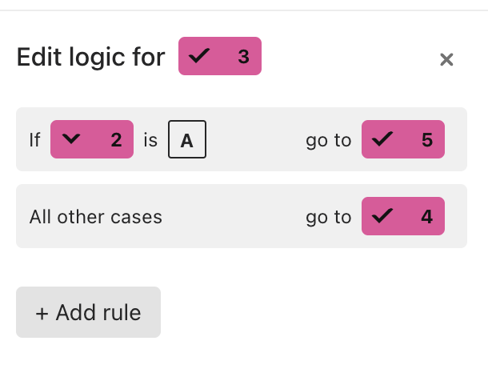Click 'go to' text in fallback rule
Image resolution: width=488 pixels, height=381 pixels.
[x=329, y=217]
